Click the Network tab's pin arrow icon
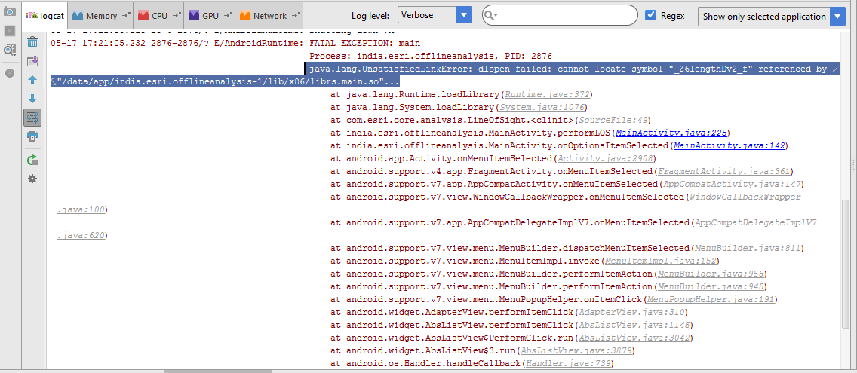The height and width of the screenshot is (373, 857). (x=296, y=16)
